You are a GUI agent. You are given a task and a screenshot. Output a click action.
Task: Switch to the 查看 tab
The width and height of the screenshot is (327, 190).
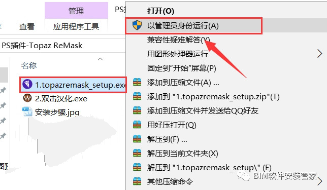pyautogui.click(x=27, y=27)
